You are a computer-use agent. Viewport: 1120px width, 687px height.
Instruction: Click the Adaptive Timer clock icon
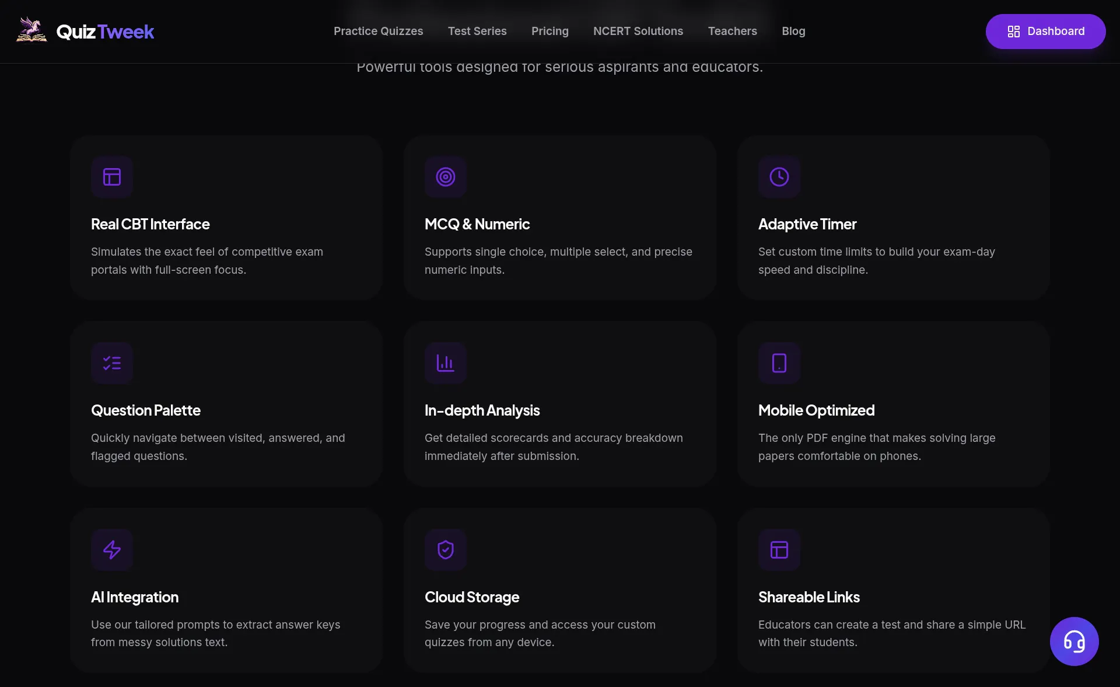pos(779,177)
